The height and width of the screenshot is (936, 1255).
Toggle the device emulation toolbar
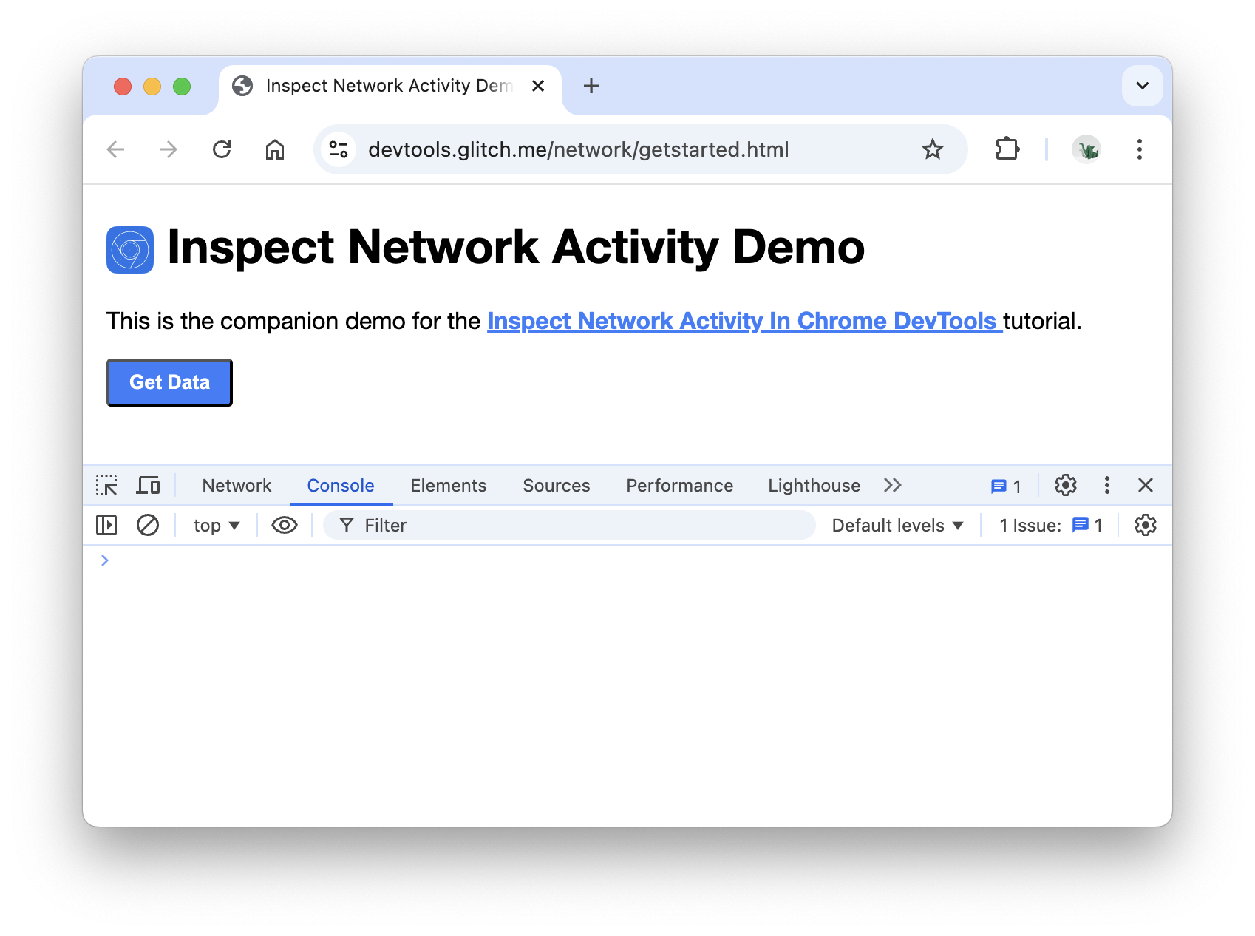[148, 485]
